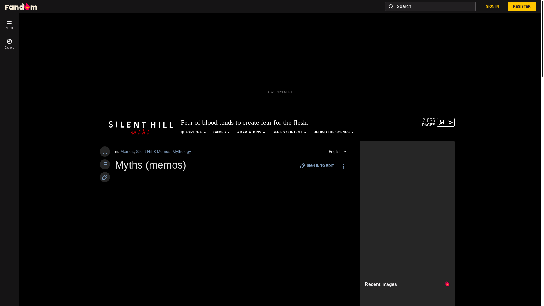This screenshot has height=306, width=544.
Task: Click the search magnifier icon
Action: (391, 7)
